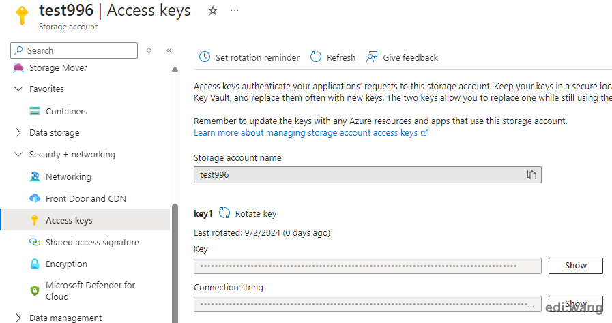Collapse the Favorites section
Screen dimensions: 612x323
pos(18,89)
